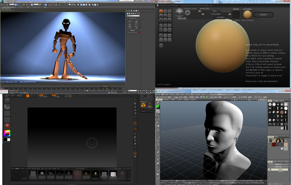Pick the ZBrush rainbow color picker square
Image resolution: width=291 pixels, height=185 pixels.
click(x=7, y=133)
